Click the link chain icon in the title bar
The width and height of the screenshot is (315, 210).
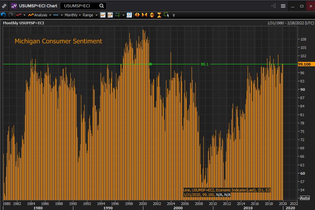[4, 6]
